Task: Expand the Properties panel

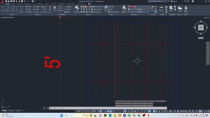Action: [135, 14]
